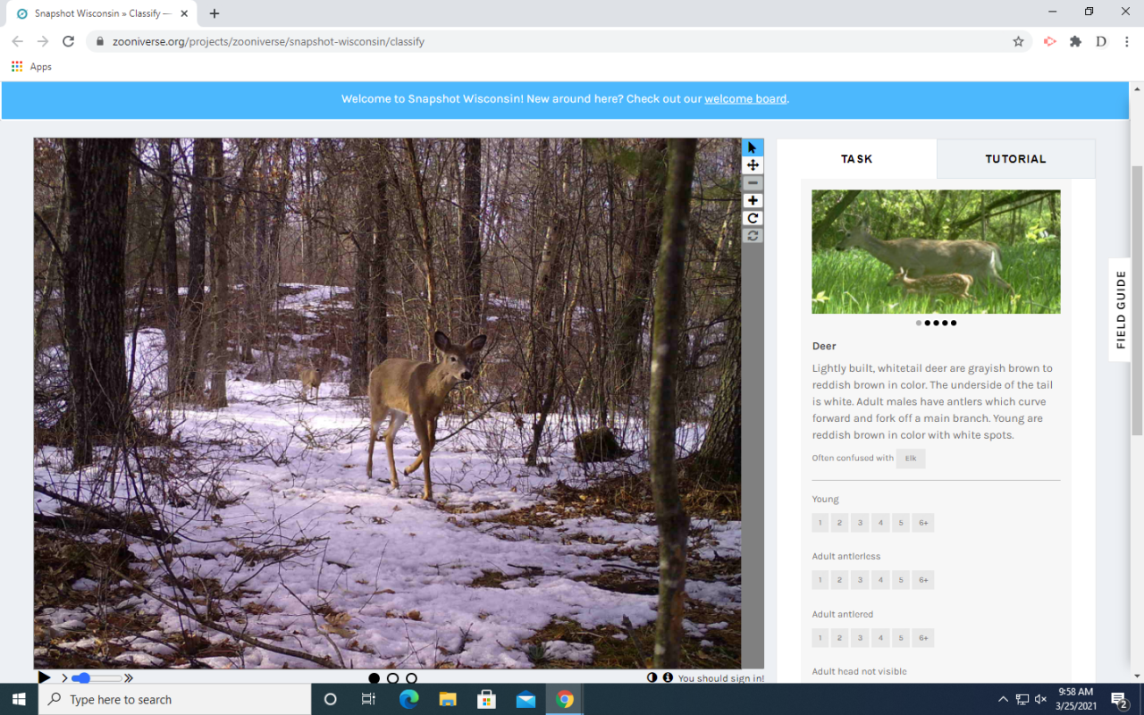Show hidden system tray icons
The height and width of the screenshot is (715, 1144).
[x=1003, y=699]
